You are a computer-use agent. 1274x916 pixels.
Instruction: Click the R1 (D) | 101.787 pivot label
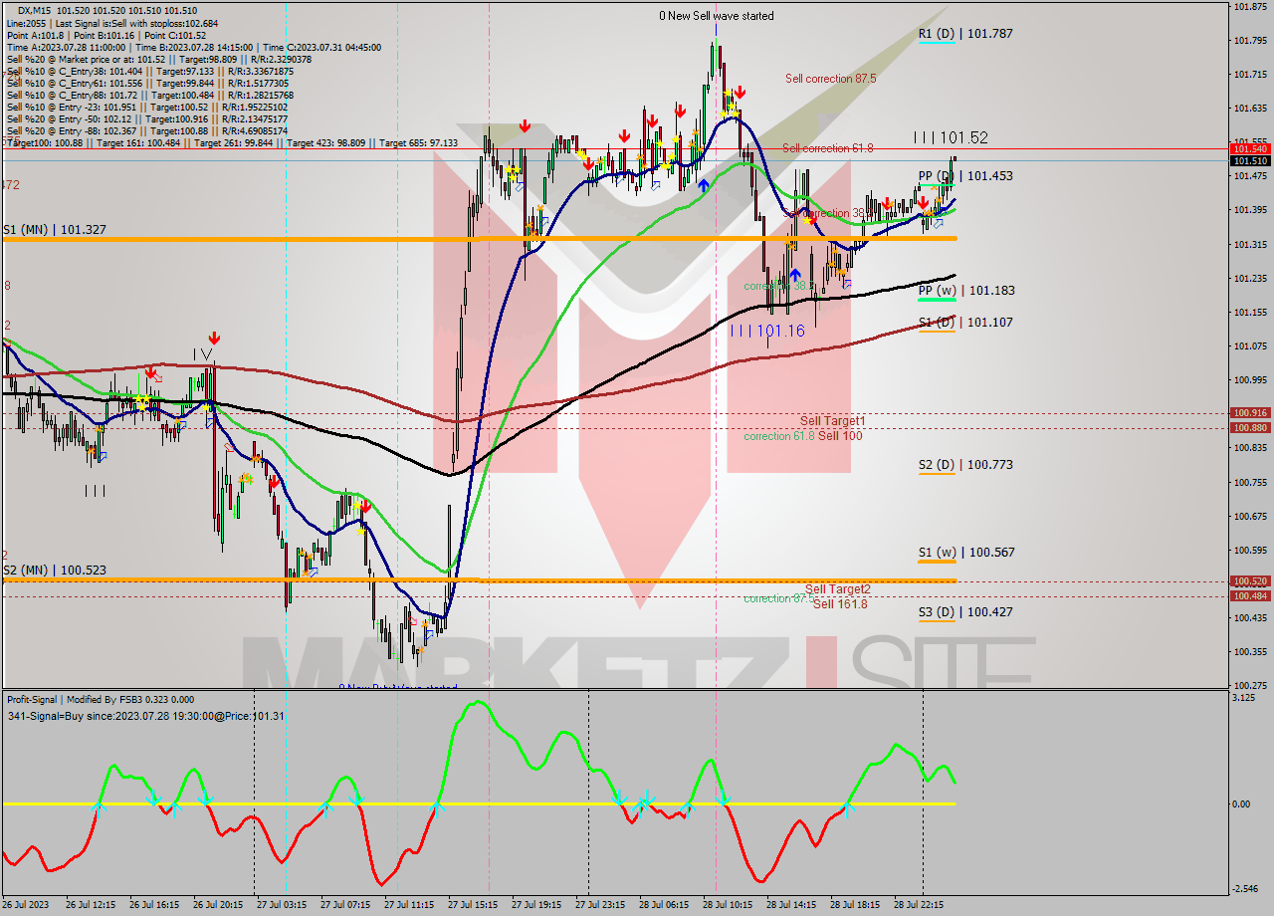point(965,34)
